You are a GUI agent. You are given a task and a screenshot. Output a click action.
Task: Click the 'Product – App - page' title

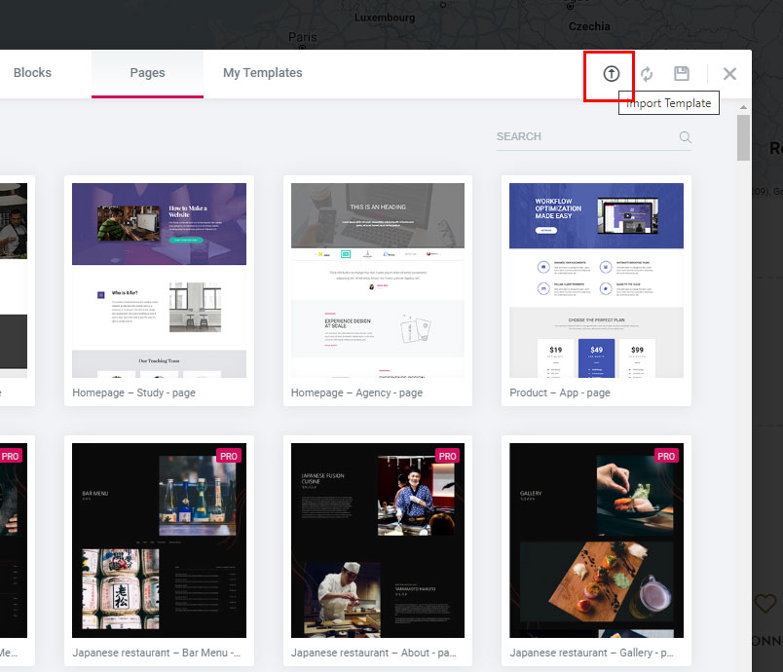tap(560, 392)
